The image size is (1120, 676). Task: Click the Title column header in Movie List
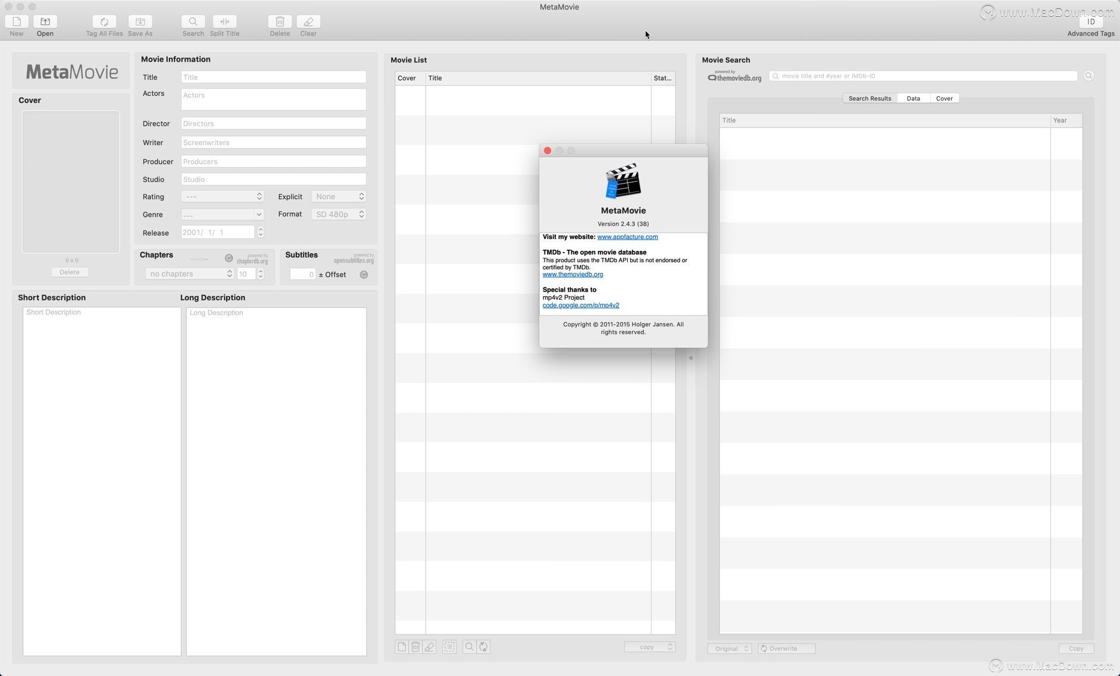click(538, 78)
